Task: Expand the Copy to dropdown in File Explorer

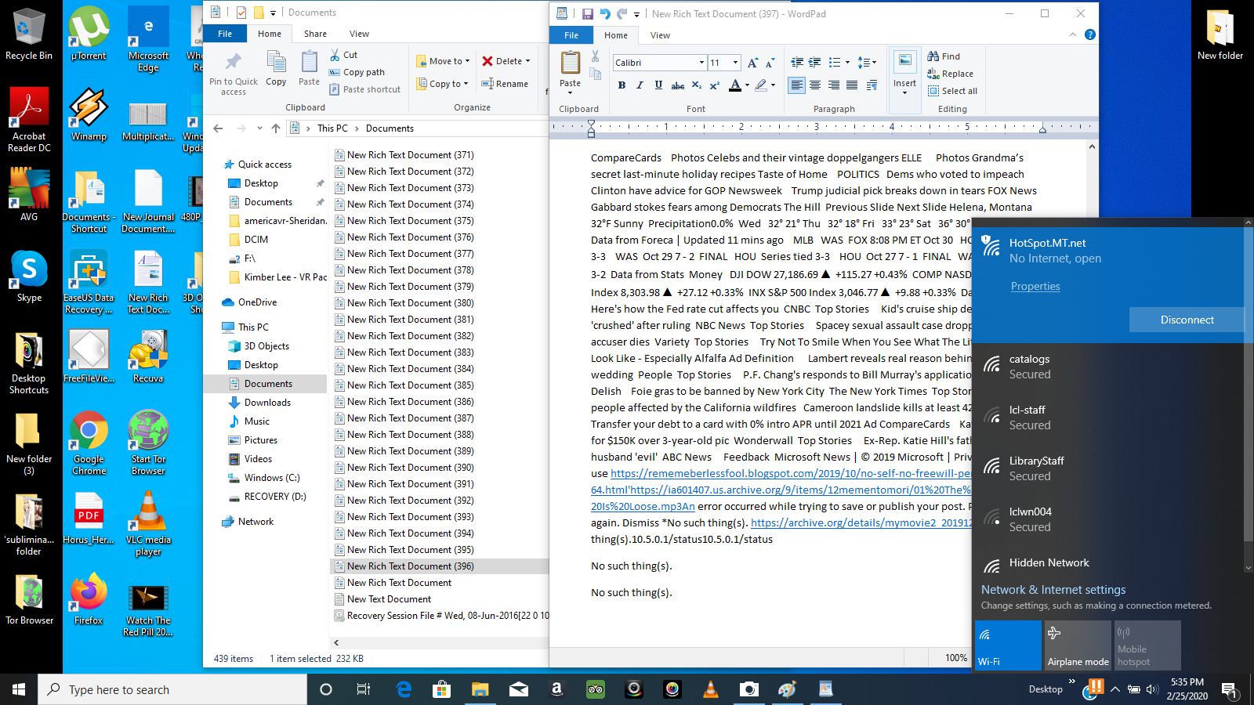Action: (x=466, y=84)
